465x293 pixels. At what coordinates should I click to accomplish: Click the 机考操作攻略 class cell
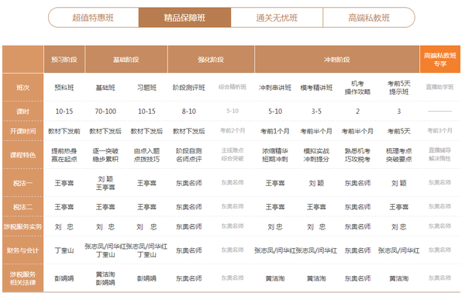357,88
